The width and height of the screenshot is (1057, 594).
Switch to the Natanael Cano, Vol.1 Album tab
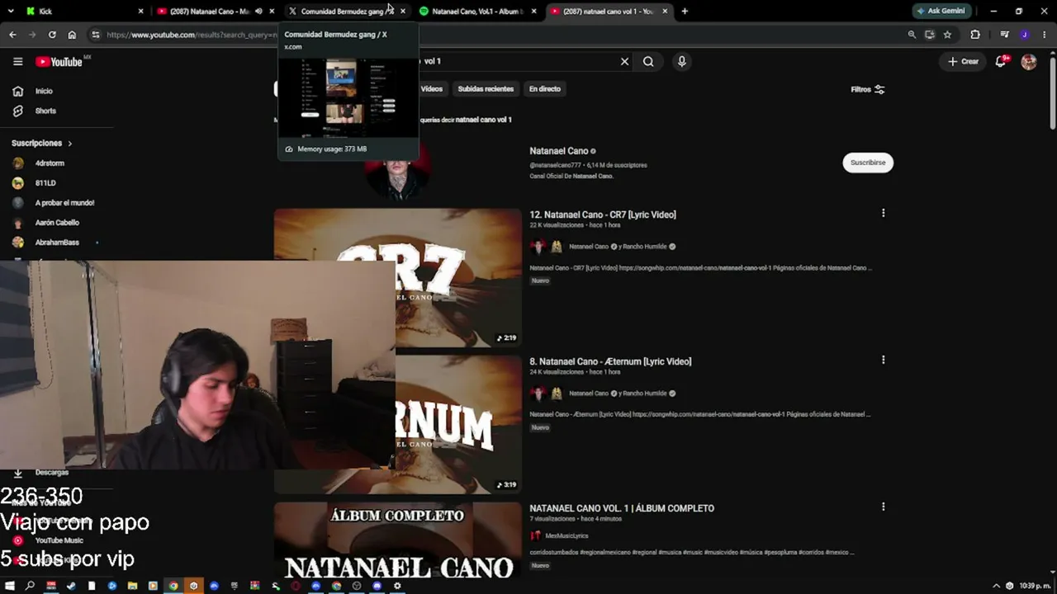coord(478,12)
